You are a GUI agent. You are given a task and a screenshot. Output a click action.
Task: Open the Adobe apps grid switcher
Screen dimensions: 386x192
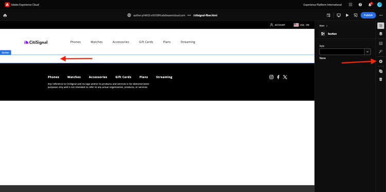[x=350, y=5]
